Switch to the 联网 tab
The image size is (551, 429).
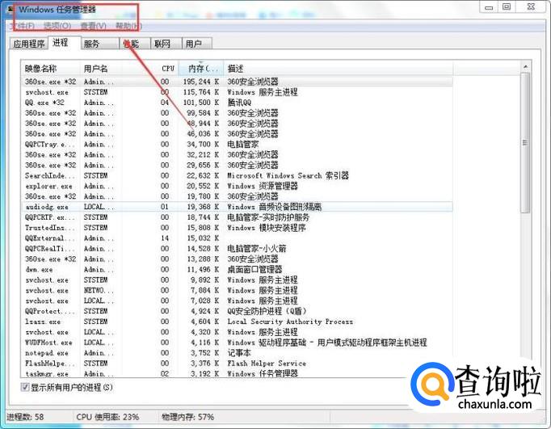click(166, 44)
